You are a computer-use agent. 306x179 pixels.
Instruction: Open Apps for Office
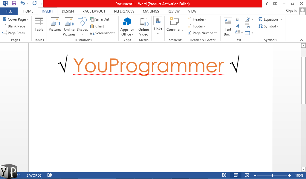(127, 27)
